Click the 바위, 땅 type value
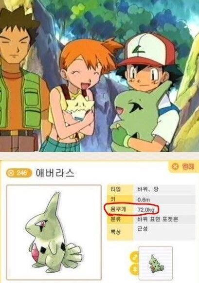The height and width of the screenshot is (283, 199). [148, 189]
